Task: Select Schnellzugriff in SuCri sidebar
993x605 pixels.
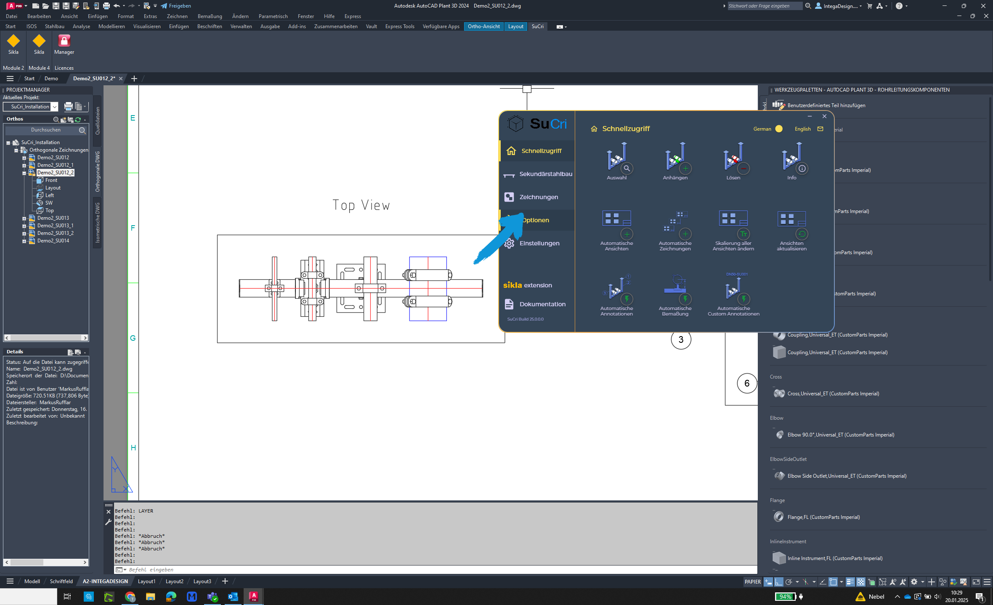Action: pos(537,151)
